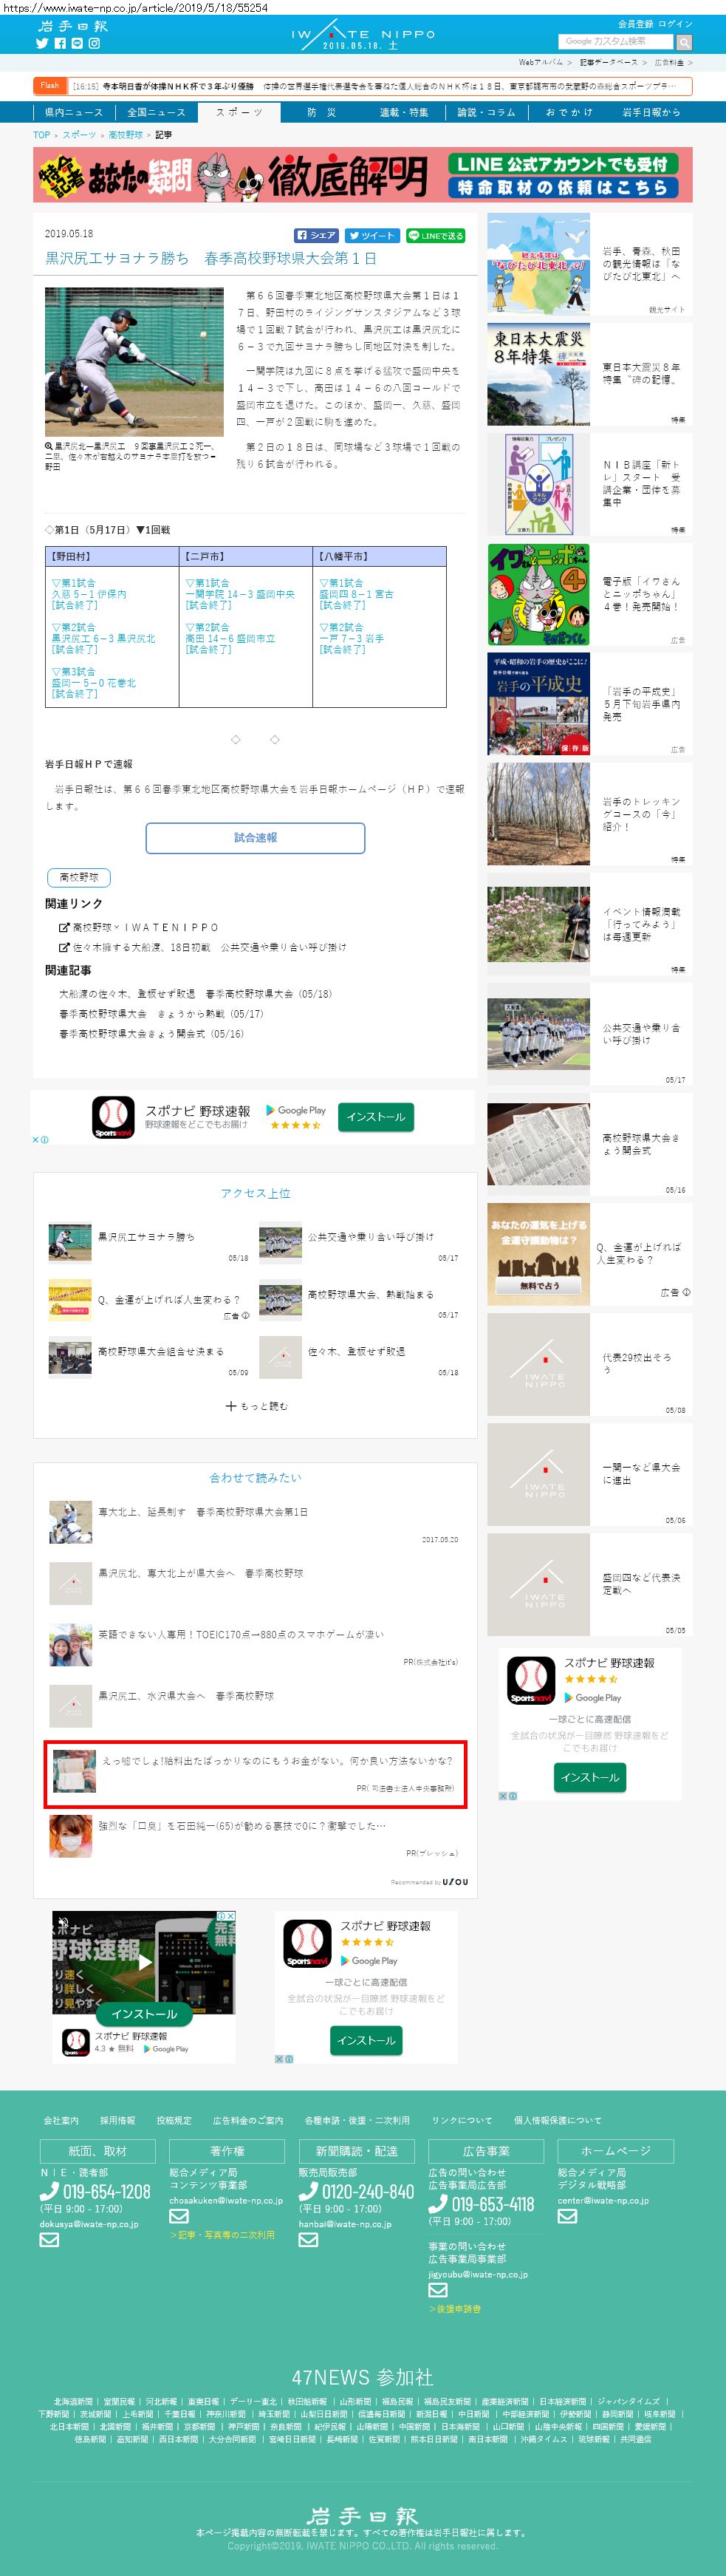Go to the TOP breadcrumb
The height and width of the screenshot is (2576, 726).
tap(42, 134)
